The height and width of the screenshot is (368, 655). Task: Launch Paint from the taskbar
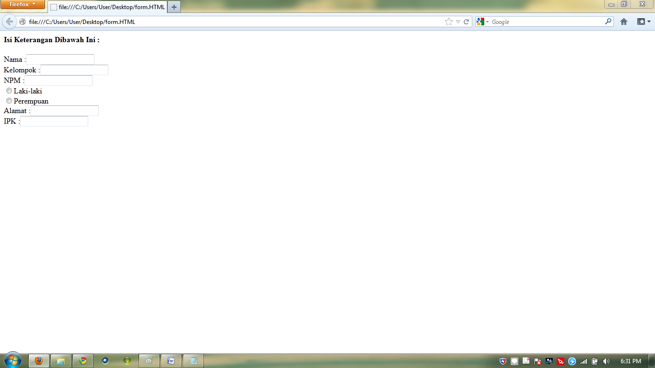149,361
